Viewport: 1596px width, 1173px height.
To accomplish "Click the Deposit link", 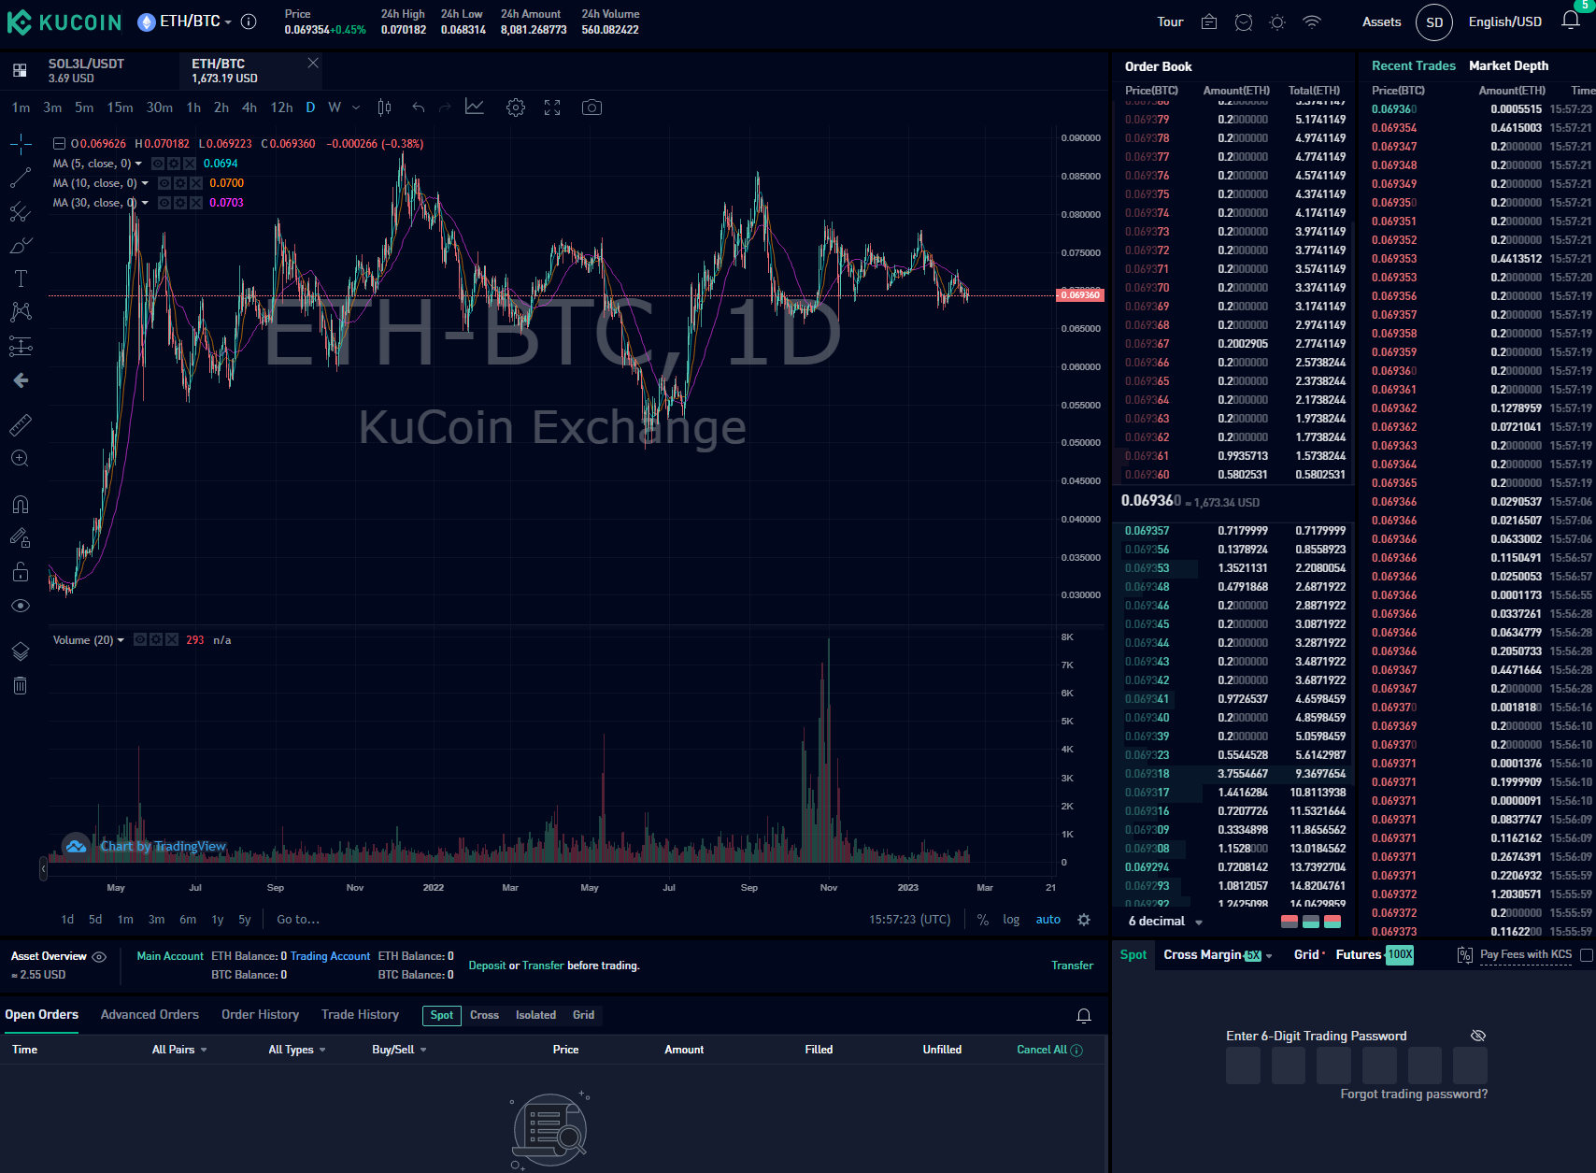I will [487, 966].
